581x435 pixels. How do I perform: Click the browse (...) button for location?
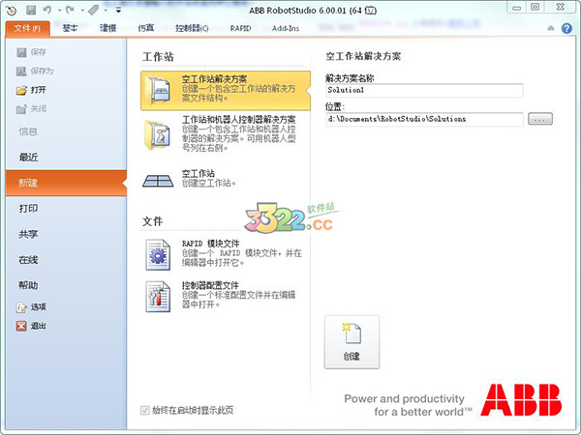pos(540,119)
